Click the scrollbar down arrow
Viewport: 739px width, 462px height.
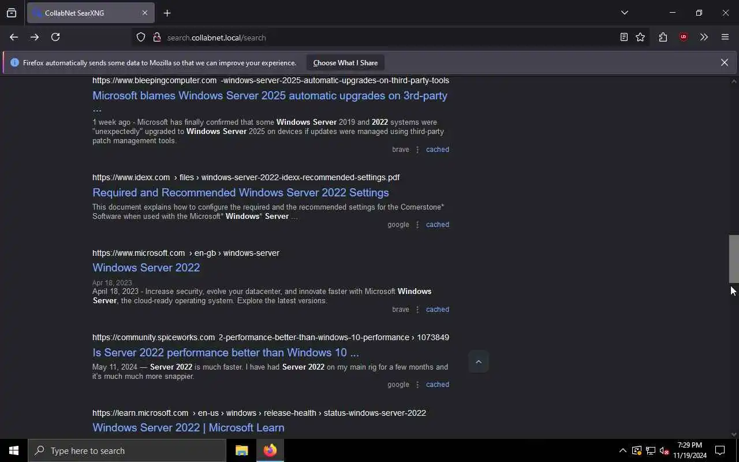point(734,434)
